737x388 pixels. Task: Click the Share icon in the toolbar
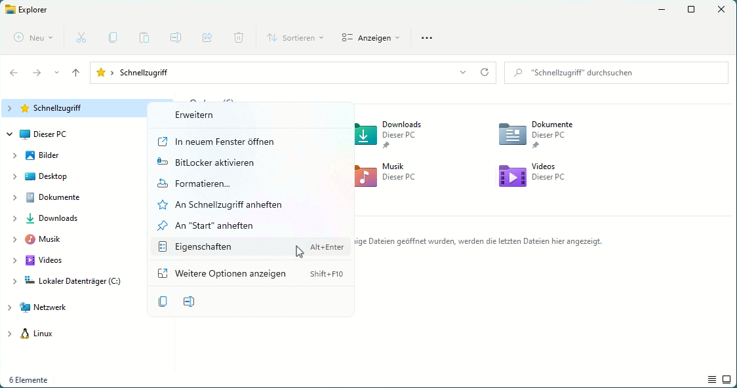click(207, 37)
